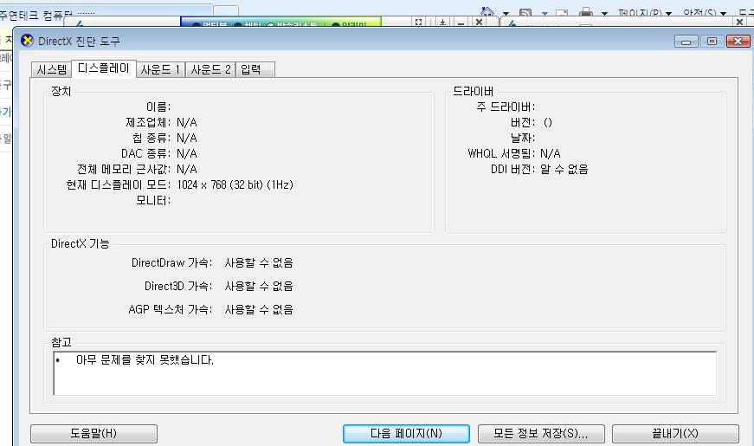
Task: Open the 사운드 1 tab
Action: pyautogui.click(x=161, y=70)
